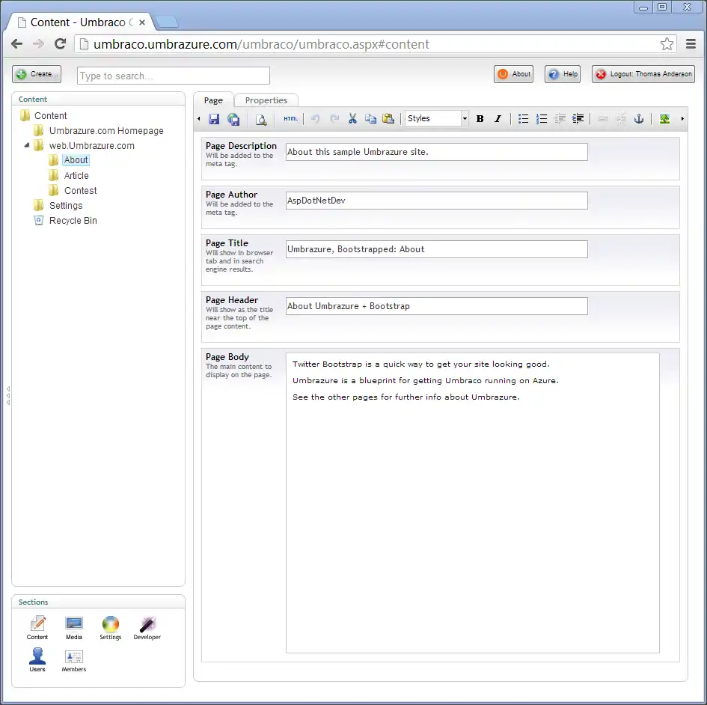Click the Type to search field
This screenshot has width=707, height=705.
[x=174, y=76]
